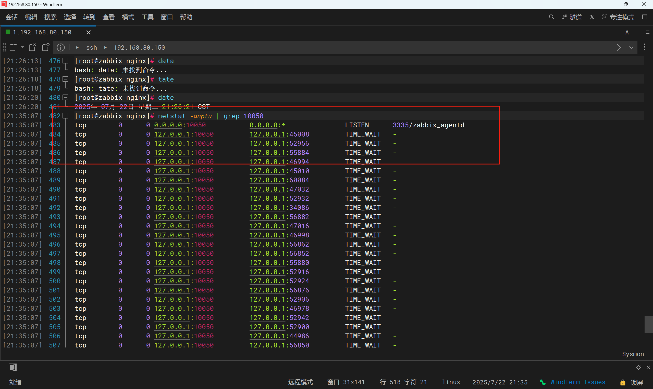Open session info circle icon
The width and height of the screenshot is (653, 389).
coord(61,47)
